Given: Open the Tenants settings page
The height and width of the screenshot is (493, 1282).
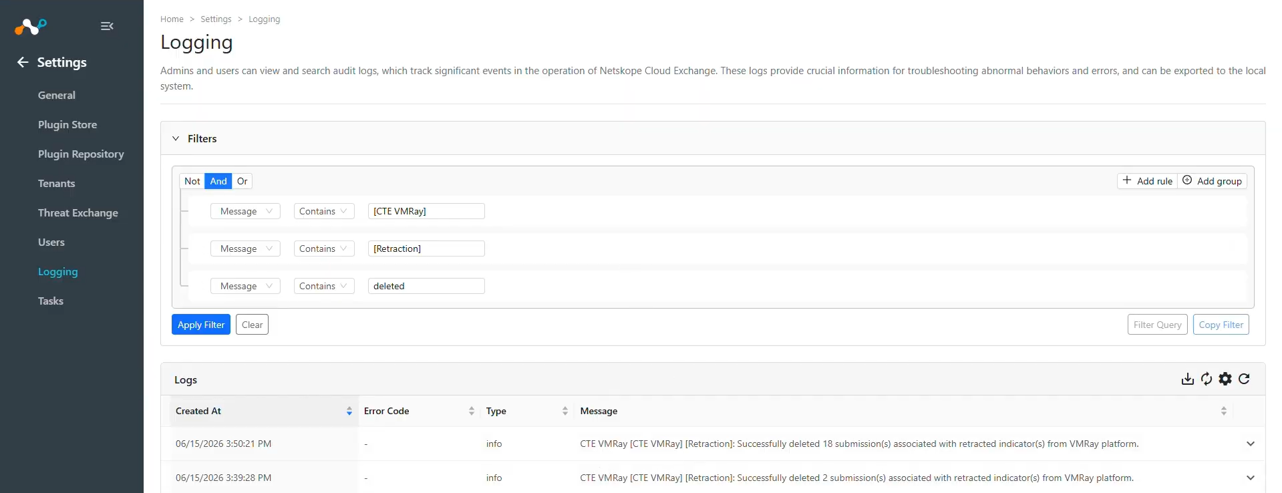Looking at the screenshot, I should click(x=57, y=183).
